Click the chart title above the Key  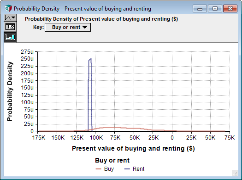pos(101,19)
